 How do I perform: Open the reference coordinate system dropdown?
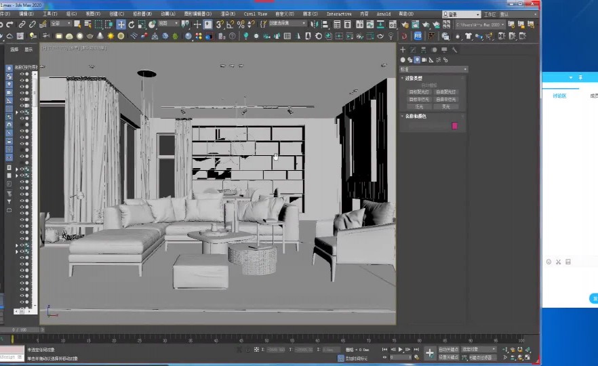168,24
